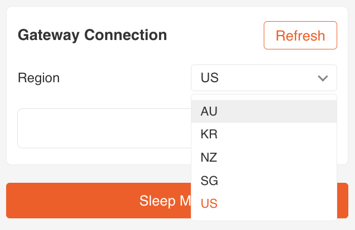Select the SG region option

[264, 181]
